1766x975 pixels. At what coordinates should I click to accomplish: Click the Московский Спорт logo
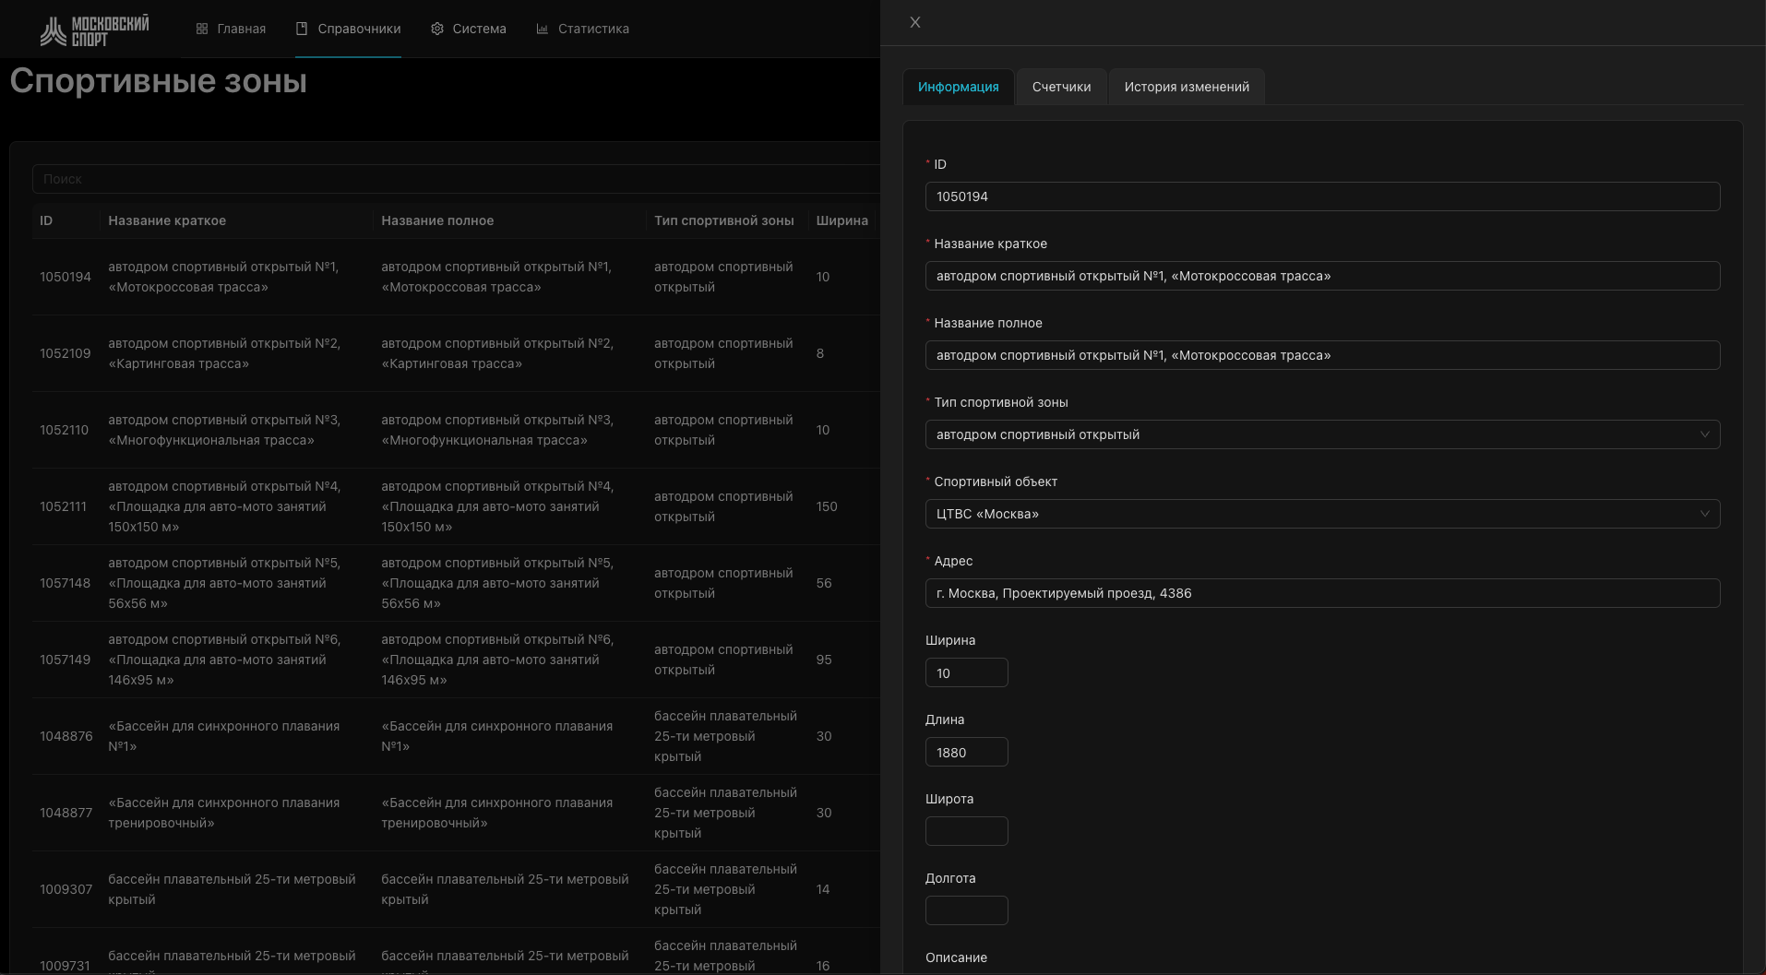tap(94, 30)
